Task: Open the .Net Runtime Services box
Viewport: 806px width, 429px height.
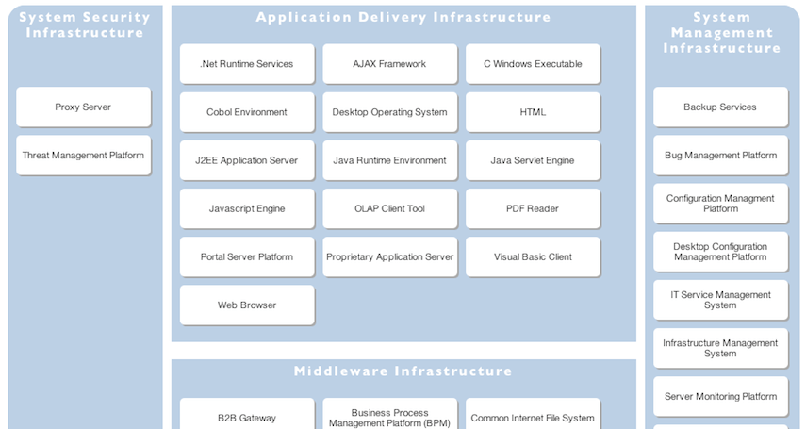Action: pyautogui.click(x=247, y=64)
